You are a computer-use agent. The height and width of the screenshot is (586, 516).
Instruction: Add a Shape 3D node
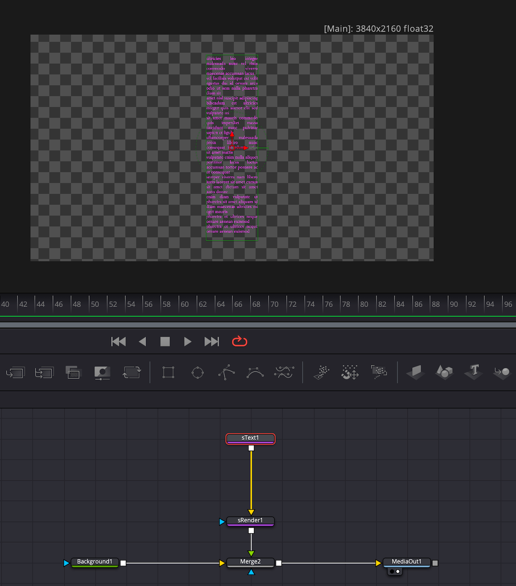click(444, 372)
